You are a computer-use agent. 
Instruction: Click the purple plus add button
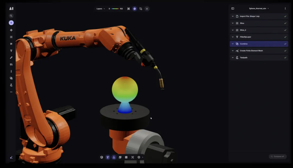coord(11,23)
